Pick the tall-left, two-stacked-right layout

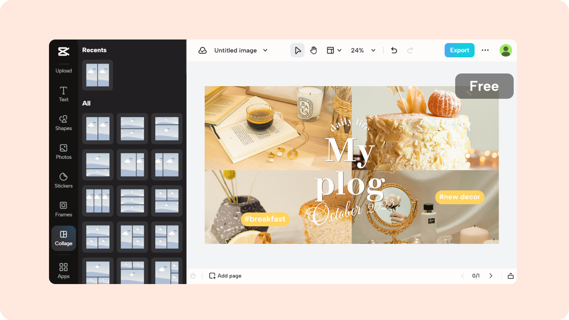(132, 237)
